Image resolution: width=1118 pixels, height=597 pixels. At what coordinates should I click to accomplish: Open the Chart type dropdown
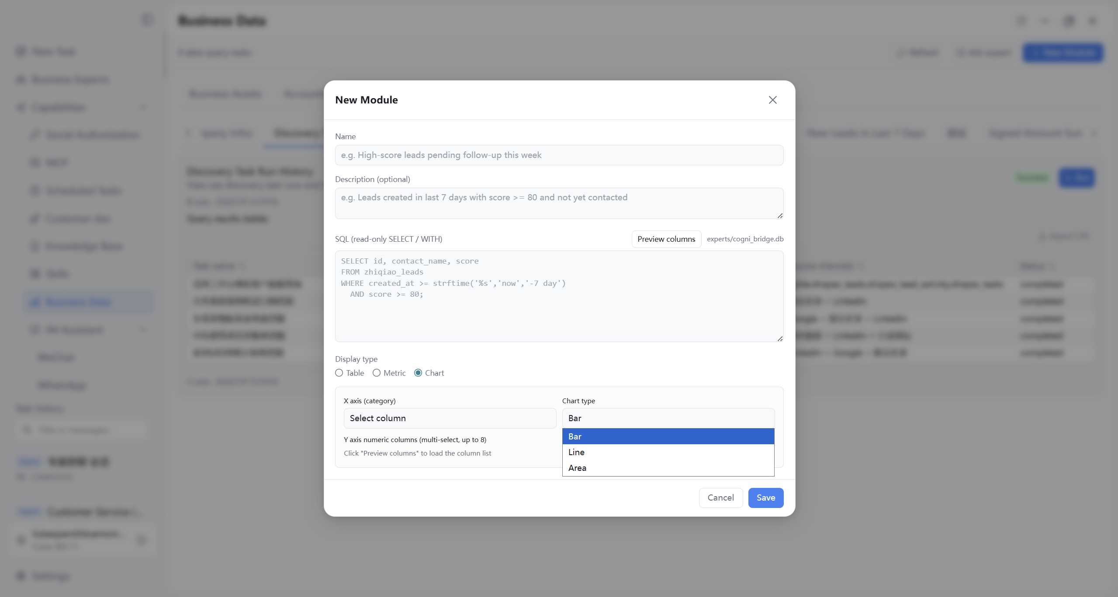coord(668,418)
